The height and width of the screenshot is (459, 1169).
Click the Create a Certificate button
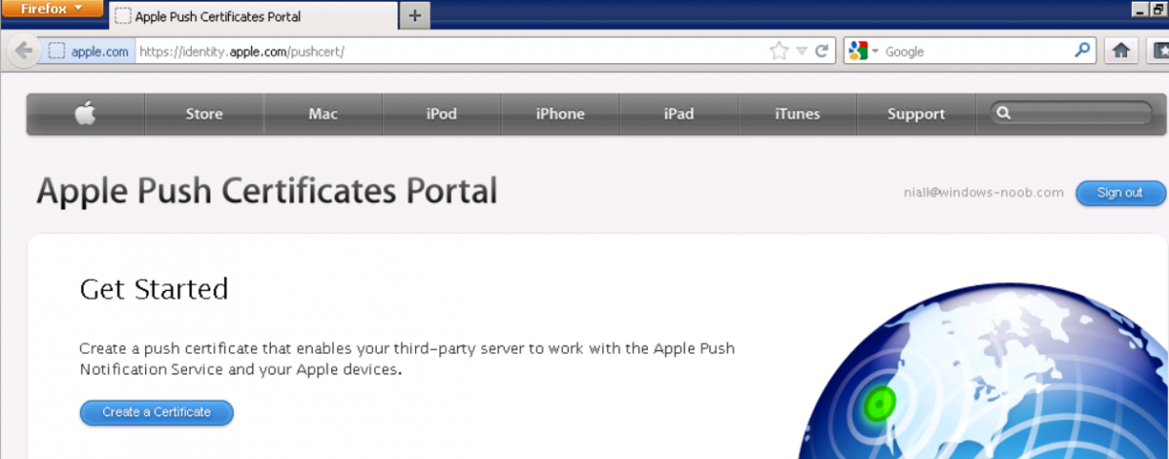pyautogui.click(x=157, y=412)
